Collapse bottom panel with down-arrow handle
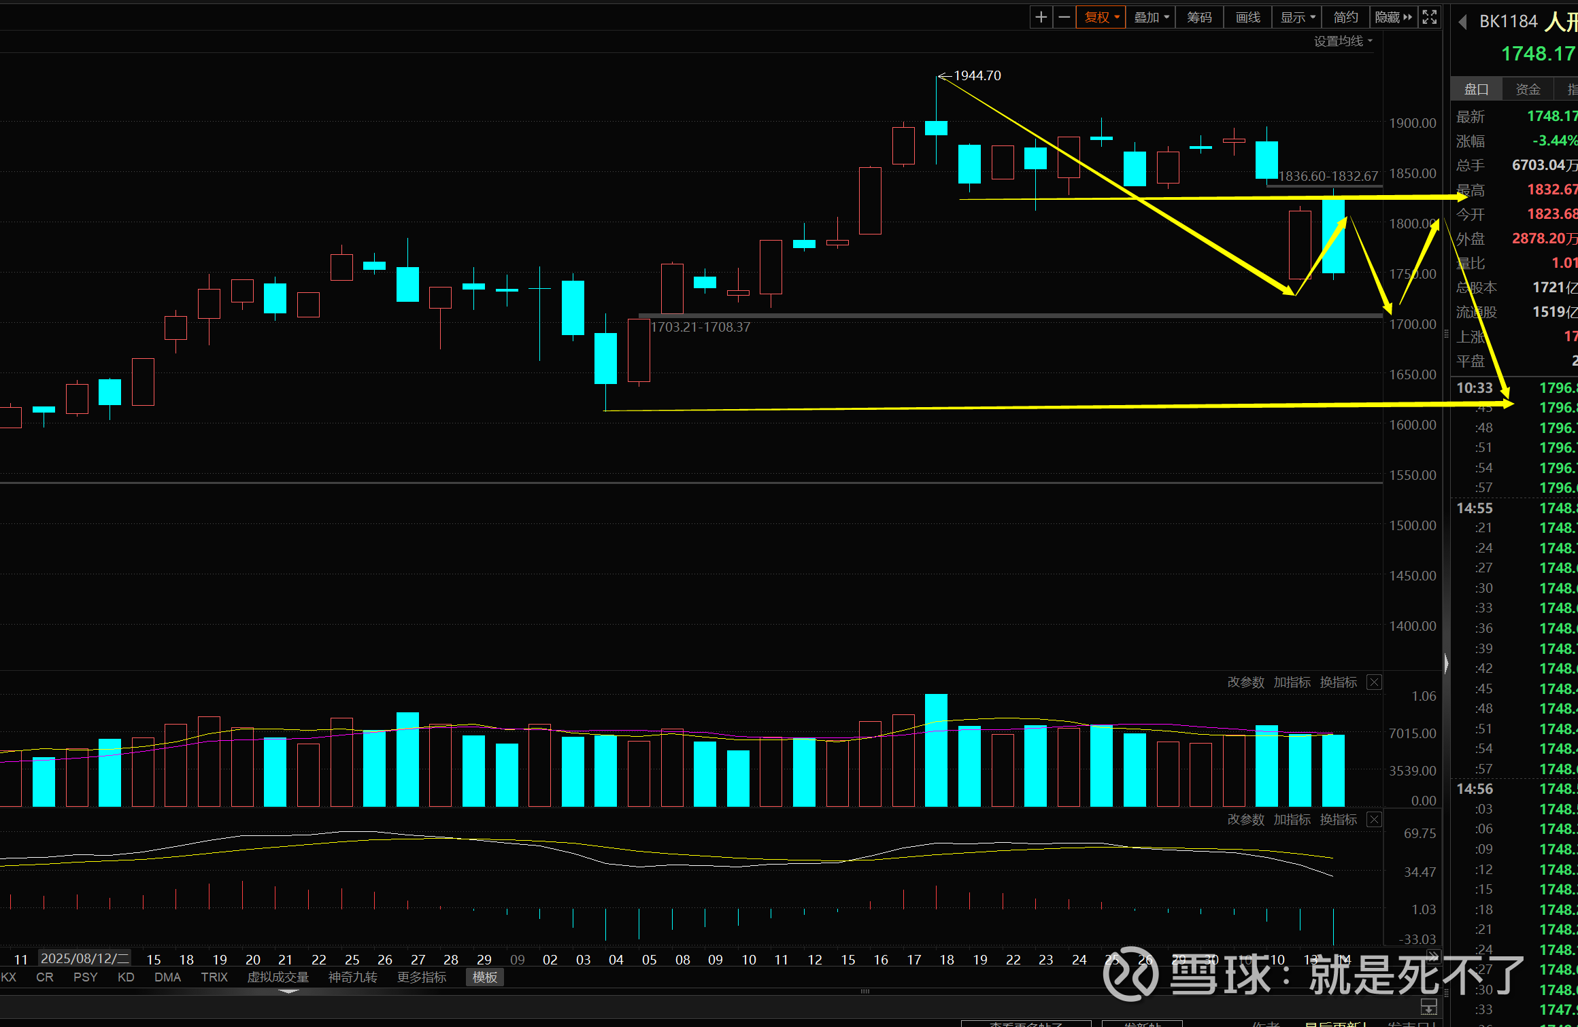The height and width of the screenshot is (1027, 1578). coord(288,992)
